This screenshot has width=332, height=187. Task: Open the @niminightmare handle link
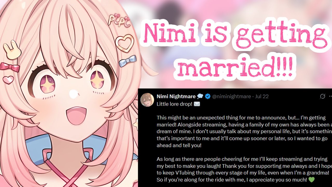231,97
